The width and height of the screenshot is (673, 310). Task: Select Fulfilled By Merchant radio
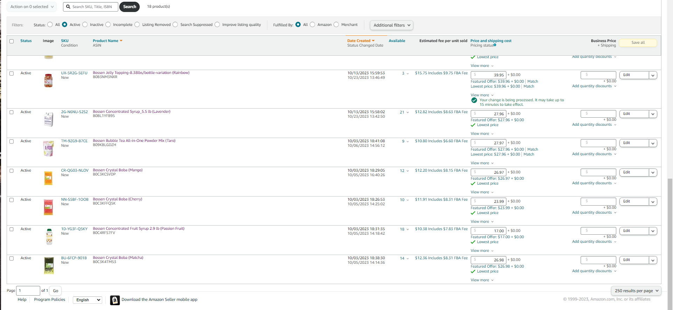click(336, 25)
